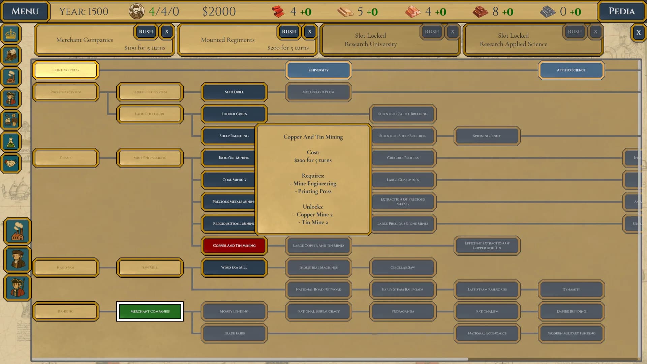
Task: Close the technology tree panel
Action: coord(638,33)
